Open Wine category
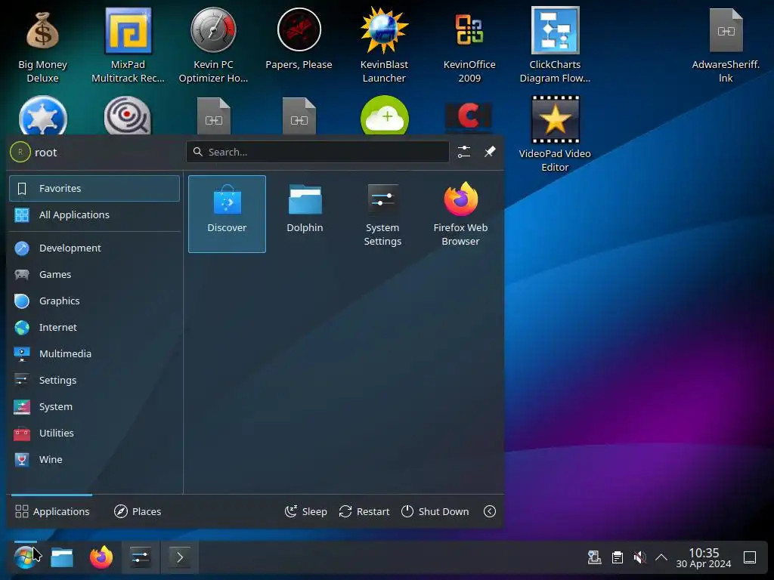 tap(94, 460)
